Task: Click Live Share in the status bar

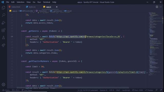Action: pyautogui.click(x=27, y=90)
